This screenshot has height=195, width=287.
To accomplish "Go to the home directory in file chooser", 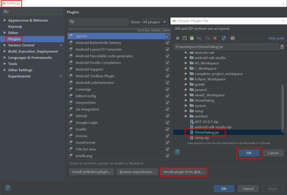I will (177, 38).
